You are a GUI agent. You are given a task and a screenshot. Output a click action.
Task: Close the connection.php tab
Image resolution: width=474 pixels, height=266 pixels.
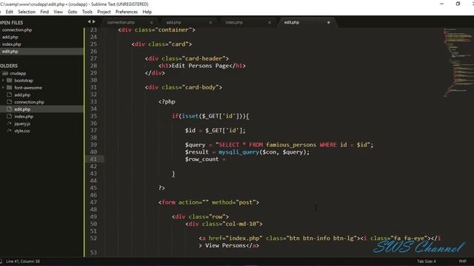(x=151, y=22)
